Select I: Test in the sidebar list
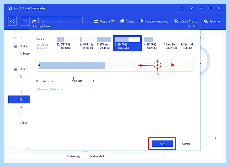The image size is (230, 167). click(x=23, y=123)
